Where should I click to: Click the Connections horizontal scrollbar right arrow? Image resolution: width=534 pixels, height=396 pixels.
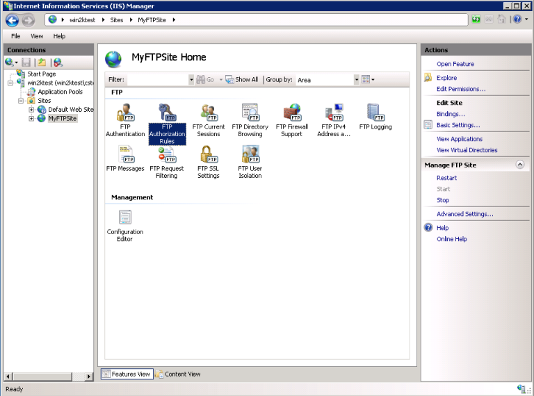88,377
